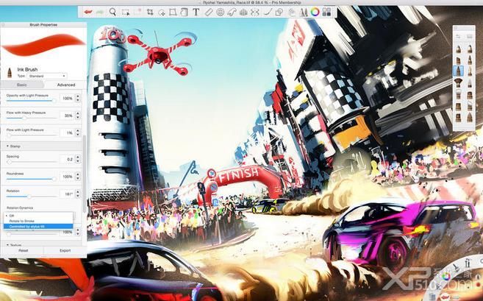Viewport: 483px width, 301px height.
Task: Click the red Undo arrow in toolbar
Action: coord(88,12)
